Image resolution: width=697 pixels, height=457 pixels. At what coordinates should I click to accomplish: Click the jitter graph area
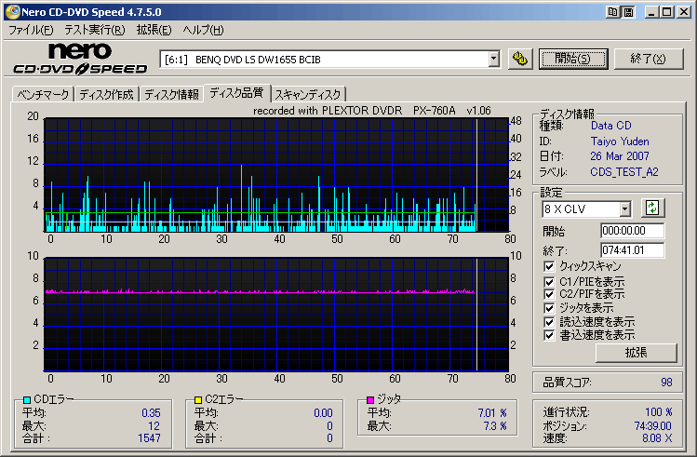point(276,315)
